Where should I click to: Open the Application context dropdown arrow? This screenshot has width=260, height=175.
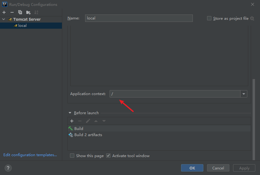tap(244, 94)
